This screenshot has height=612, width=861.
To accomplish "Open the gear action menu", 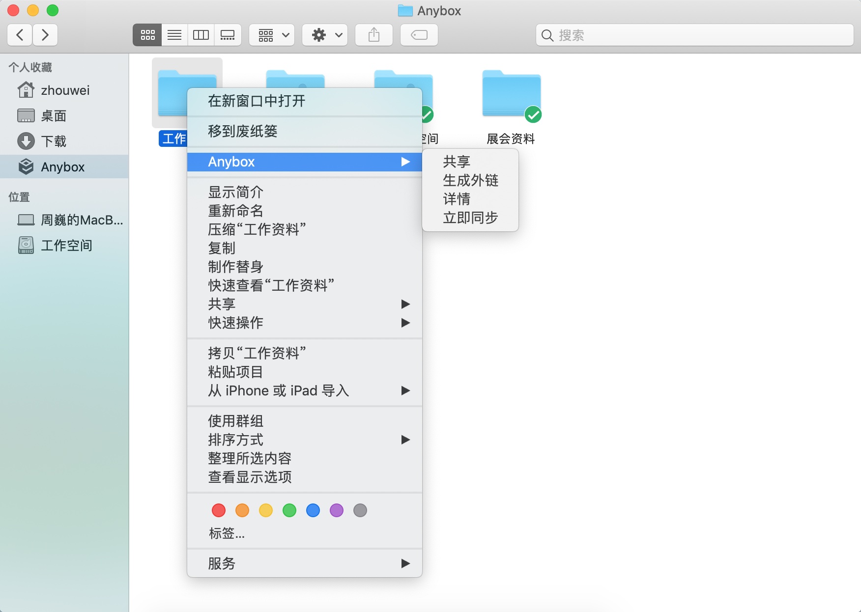I will click(325, 35).
